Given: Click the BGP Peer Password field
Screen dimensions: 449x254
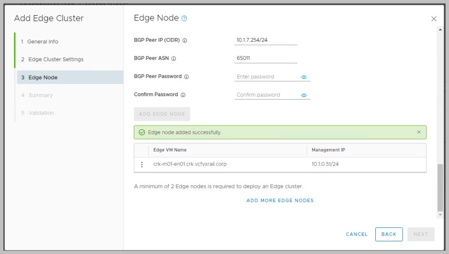Looking at the screenshot, I should 267,77.
